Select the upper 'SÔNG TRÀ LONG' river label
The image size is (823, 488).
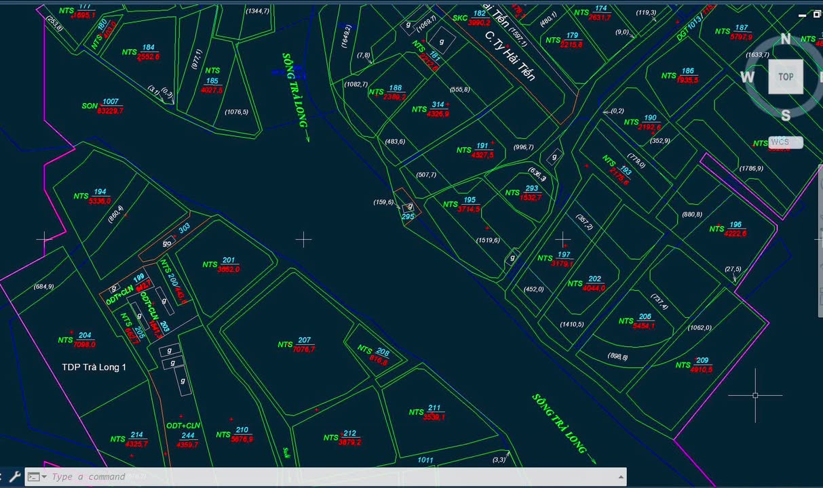295,91
